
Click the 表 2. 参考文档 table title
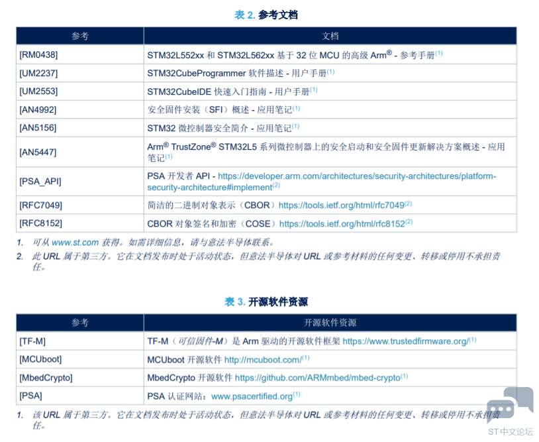tap(266, 15)
